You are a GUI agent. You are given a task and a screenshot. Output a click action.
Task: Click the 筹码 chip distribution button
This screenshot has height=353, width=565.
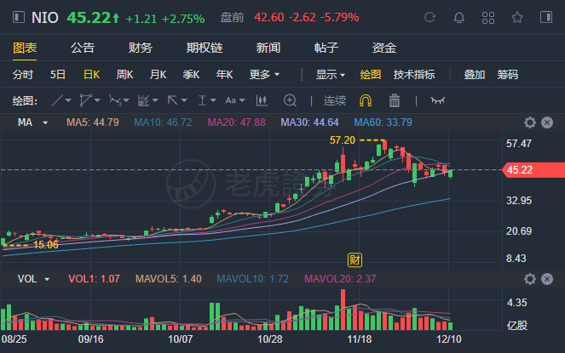(507, 75)
